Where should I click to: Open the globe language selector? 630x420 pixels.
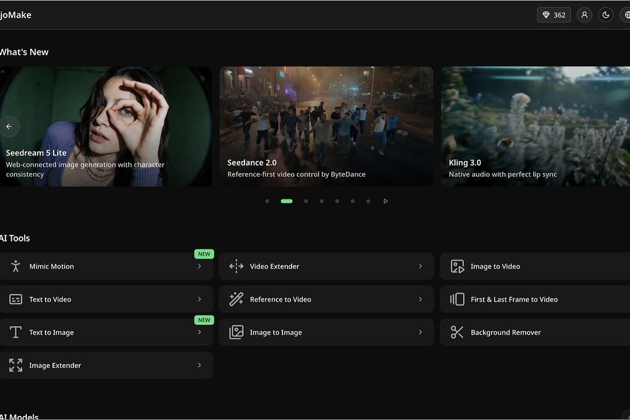(626, 15)
